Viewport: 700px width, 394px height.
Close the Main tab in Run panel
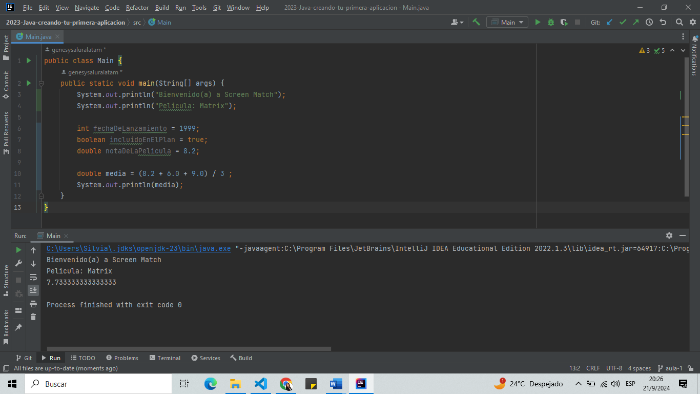67,236
